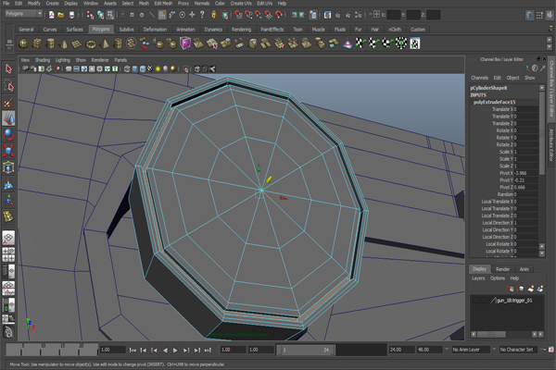Choose the Rotate tool
Screen dimensions: 556x370
click(x=8, y=134)
